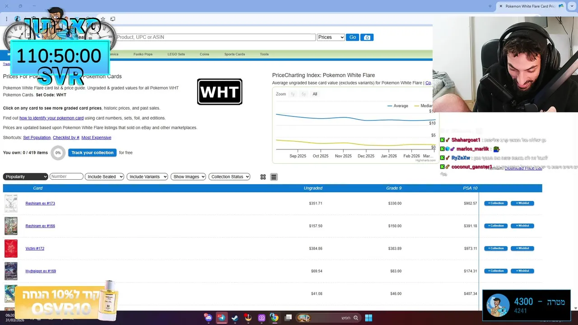Screen dimensions: 578x325
Task: Sort table by the PSA 10 column header
Action: (x=470, y=188)
